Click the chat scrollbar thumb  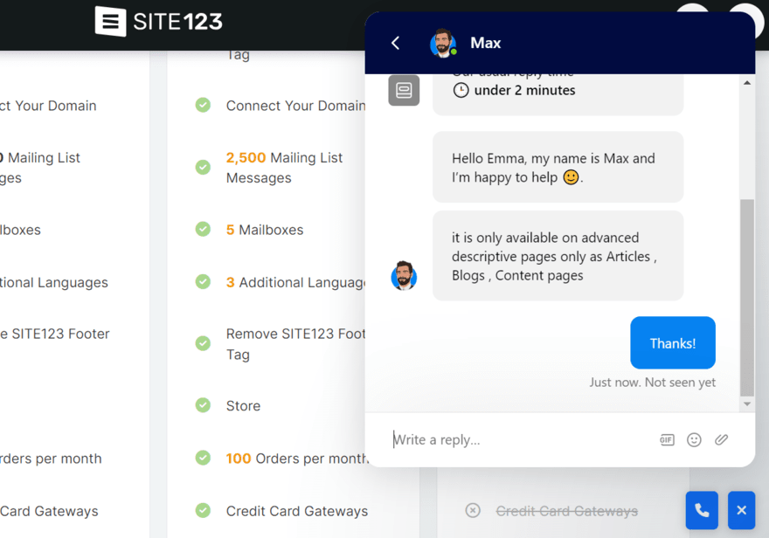pos(747,298)
